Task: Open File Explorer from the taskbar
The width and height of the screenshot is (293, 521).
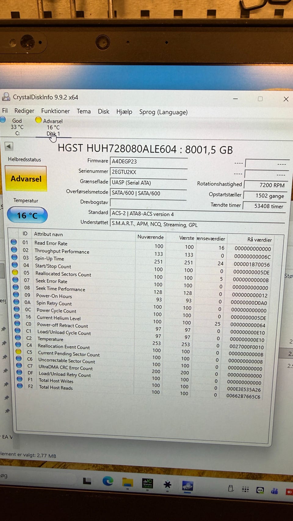Action: [128, 482]
